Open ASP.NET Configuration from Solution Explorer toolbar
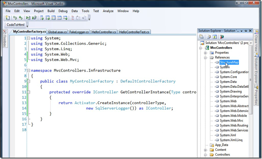Image resolution: width=262 pixels, height=159 pixels. point(222,37)
